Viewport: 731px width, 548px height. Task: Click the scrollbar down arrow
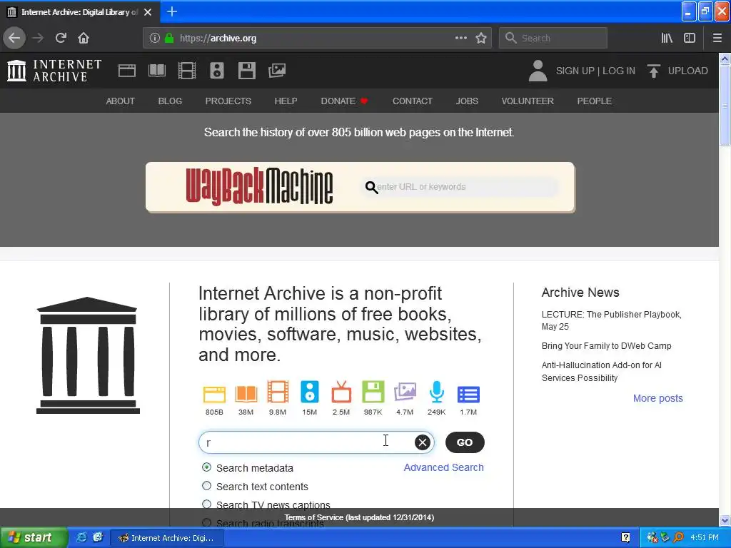725,520
